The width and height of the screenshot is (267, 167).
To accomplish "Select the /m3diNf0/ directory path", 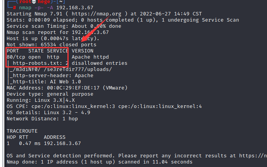I will (x=25, y=69).
